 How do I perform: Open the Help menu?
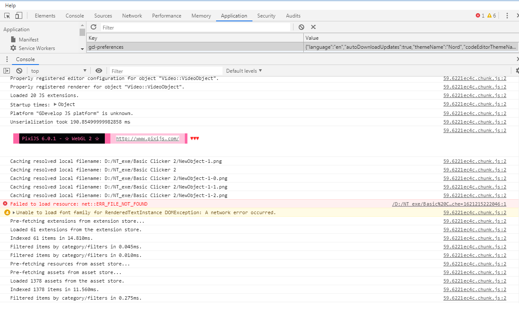point(11,6)
